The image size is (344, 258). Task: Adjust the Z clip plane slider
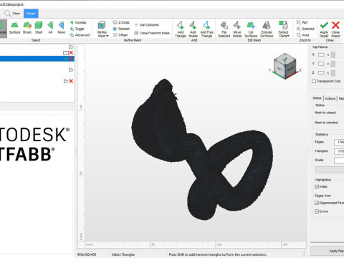pos(333,72)
